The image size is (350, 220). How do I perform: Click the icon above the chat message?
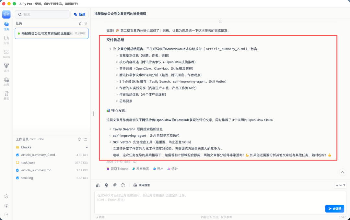(220, 21)
